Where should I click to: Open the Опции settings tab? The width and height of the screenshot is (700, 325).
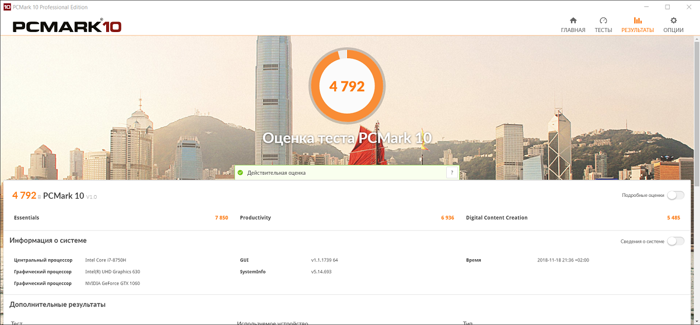673,30
